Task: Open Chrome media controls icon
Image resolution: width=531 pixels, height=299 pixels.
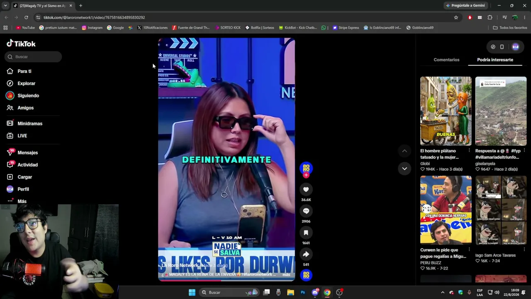Action: pyautogui.click(x=504, y=17)
